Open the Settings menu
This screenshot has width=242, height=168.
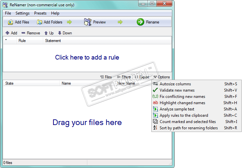pos(22,13)
